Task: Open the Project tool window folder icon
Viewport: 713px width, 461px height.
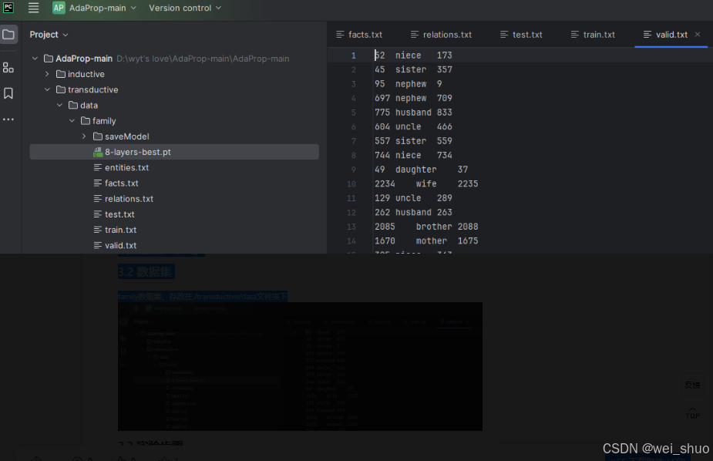Action: (8, 35)
